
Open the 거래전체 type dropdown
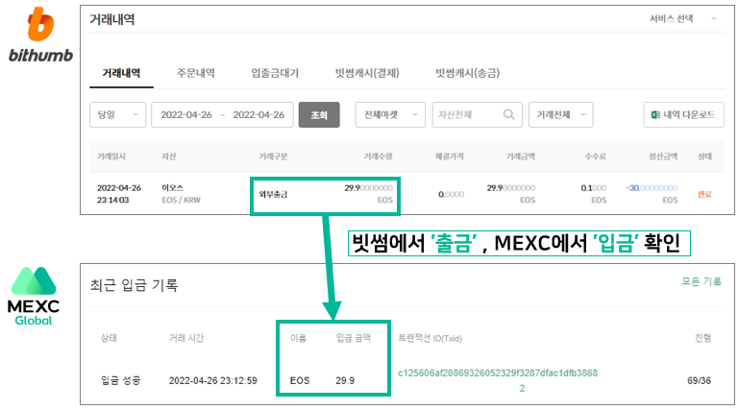(560, 114)
